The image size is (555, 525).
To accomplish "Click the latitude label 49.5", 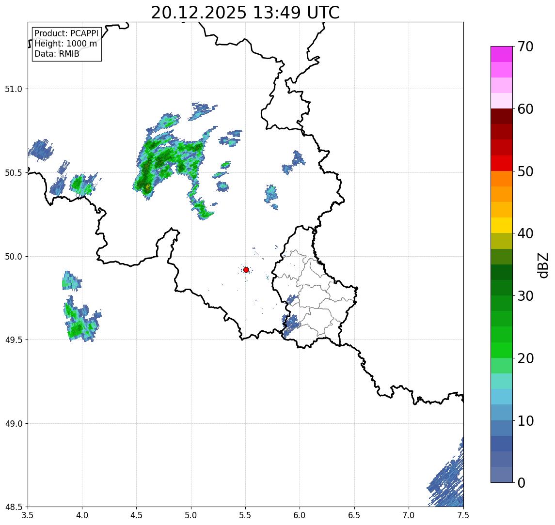I will (x=13, y=340).
